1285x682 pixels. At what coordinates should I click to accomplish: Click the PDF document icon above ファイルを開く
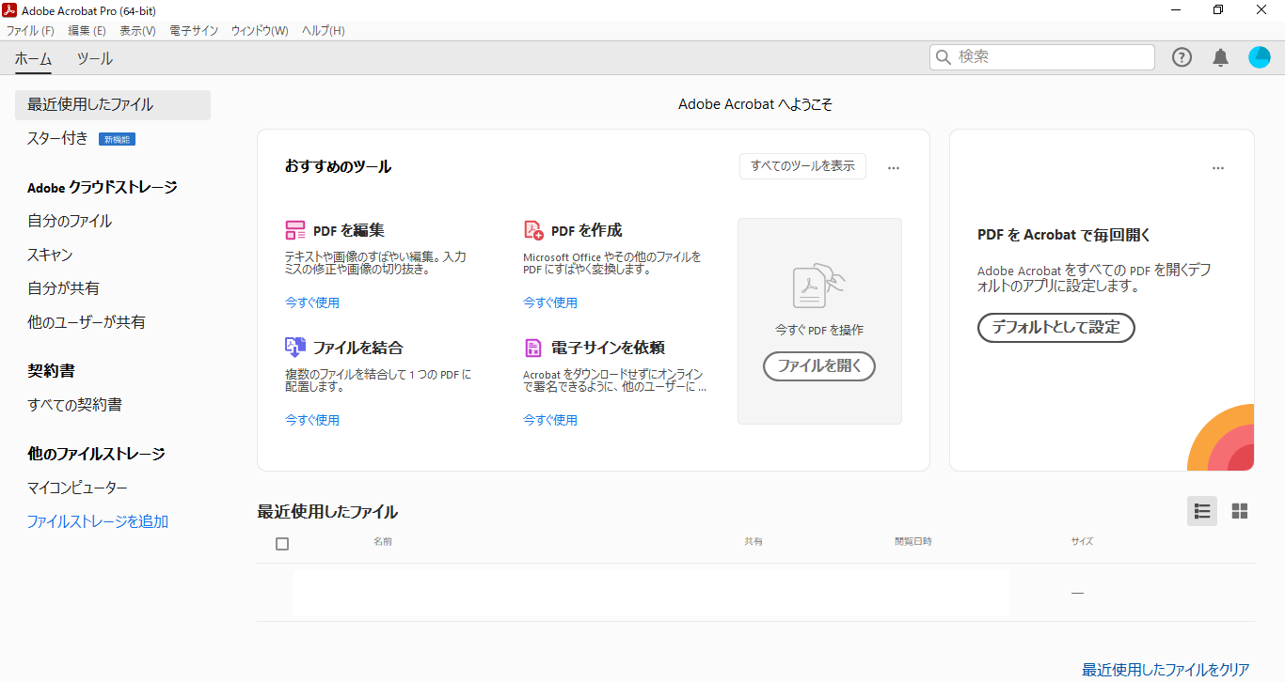tap(819, 285)
